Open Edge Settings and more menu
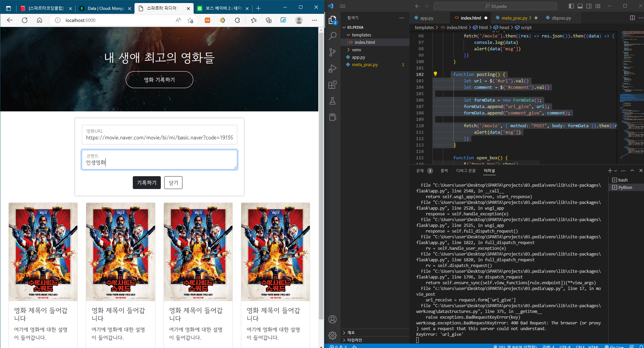Image resolution: width=644 pixels, height=348 pixels. tap(315, 20)
